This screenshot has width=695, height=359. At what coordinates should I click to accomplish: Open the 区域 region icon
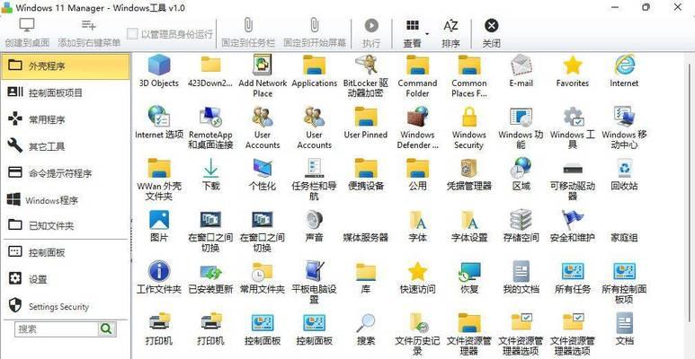pos(521,168)
